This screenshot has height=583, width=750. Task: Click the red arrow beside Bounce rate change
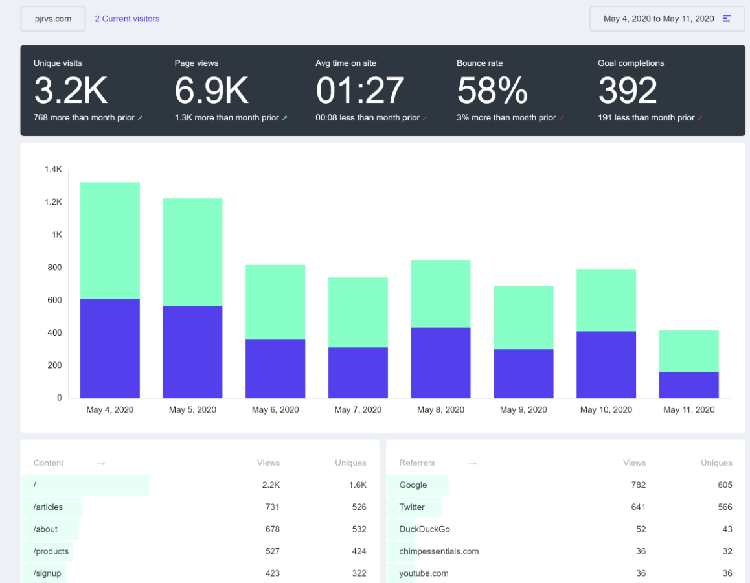tap(562, 118)
